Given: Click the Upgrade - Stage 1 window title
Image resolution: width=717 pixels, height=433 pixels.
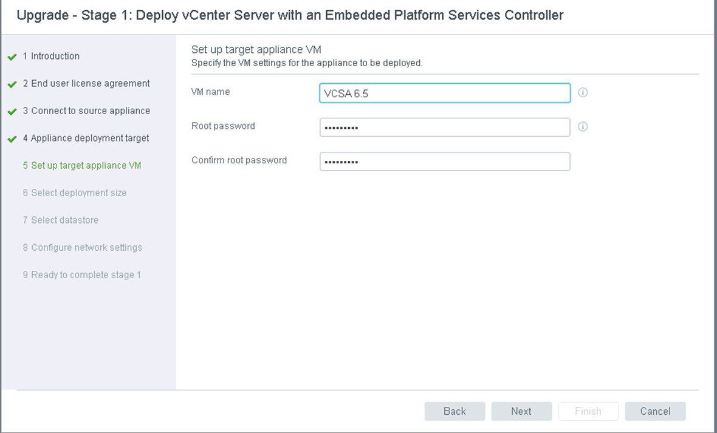Looking at the screenshot, I should pos(290,15).
